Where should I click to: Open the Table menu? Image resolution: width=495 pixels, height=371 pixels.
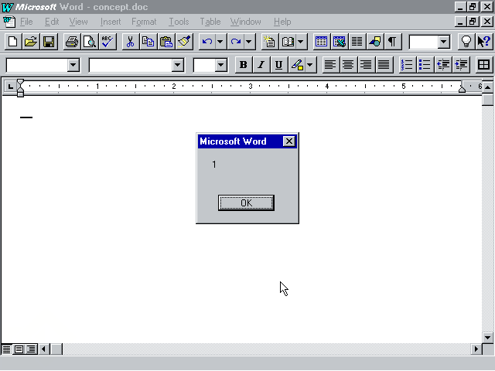pyautogui.click(x=210, y=22)
